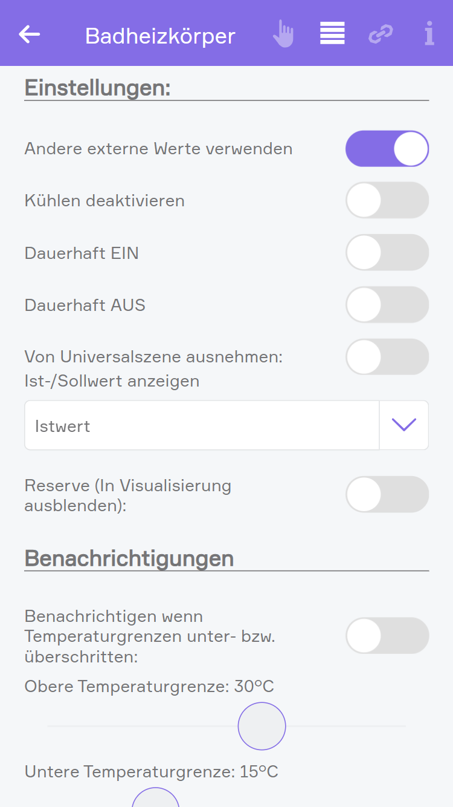Viewport: 453px width, 807px height.
Task: Enable 'Reserve (In Visualisierung ausblenden)' switch
Action: 387,494
